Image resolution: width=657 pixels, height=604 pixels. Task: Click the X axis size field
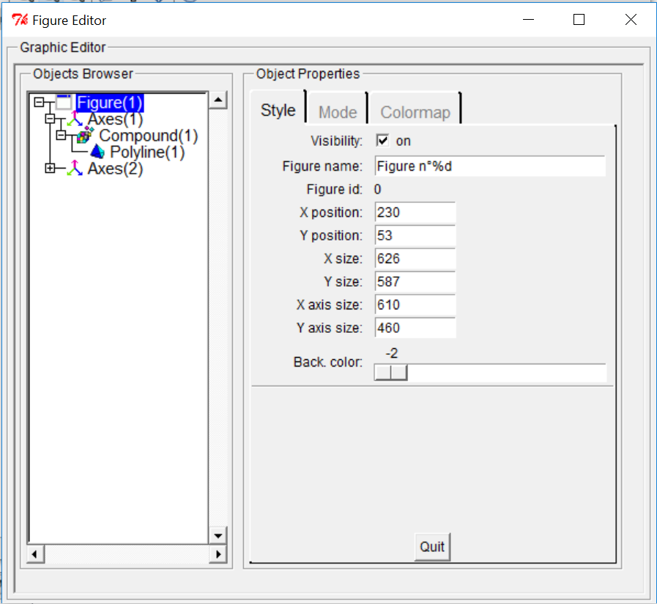[x=415, y=304]
